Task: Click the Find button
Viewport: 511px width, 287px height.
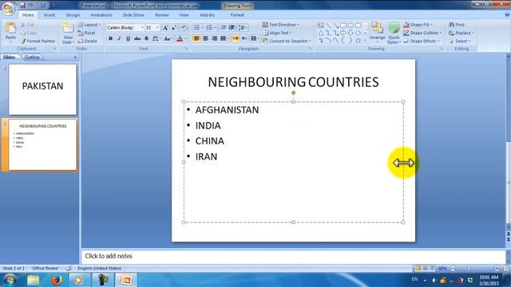Action: click(x=456, y=25)
